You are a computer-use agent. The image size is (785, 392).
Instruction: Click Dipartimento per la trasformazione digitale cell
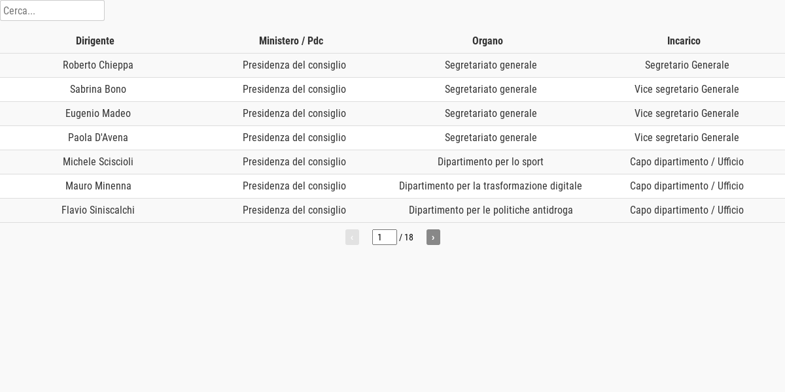[x=491, y=186]
